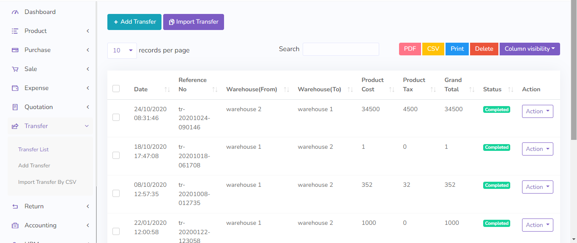Open Add Transfer in sidebar submenu
This screenshot has height=243, width=577.
pyautogui.click(x=34, y=166)
